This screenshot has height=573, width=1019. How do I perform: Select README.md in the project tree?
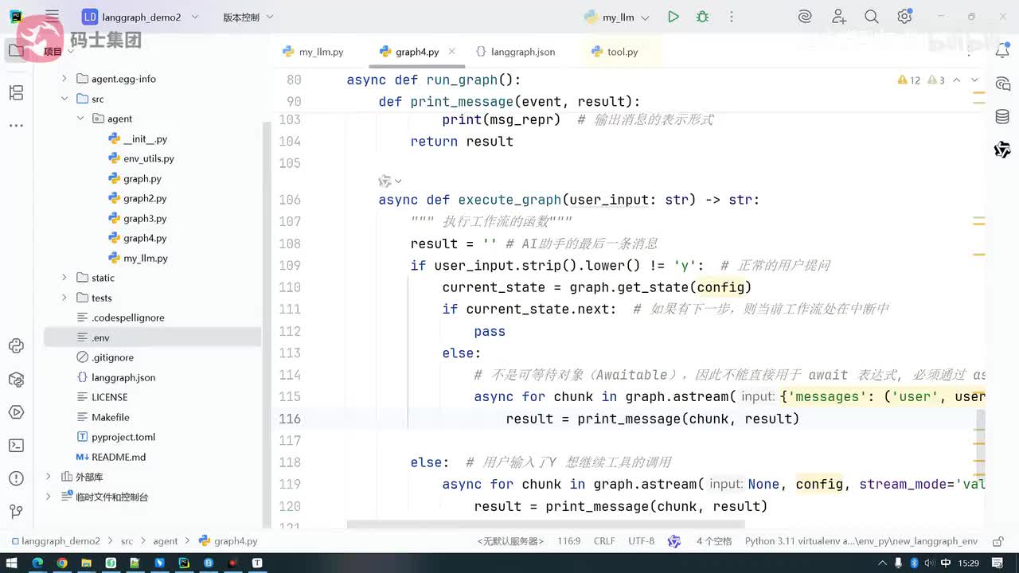(x=118, y=457)
